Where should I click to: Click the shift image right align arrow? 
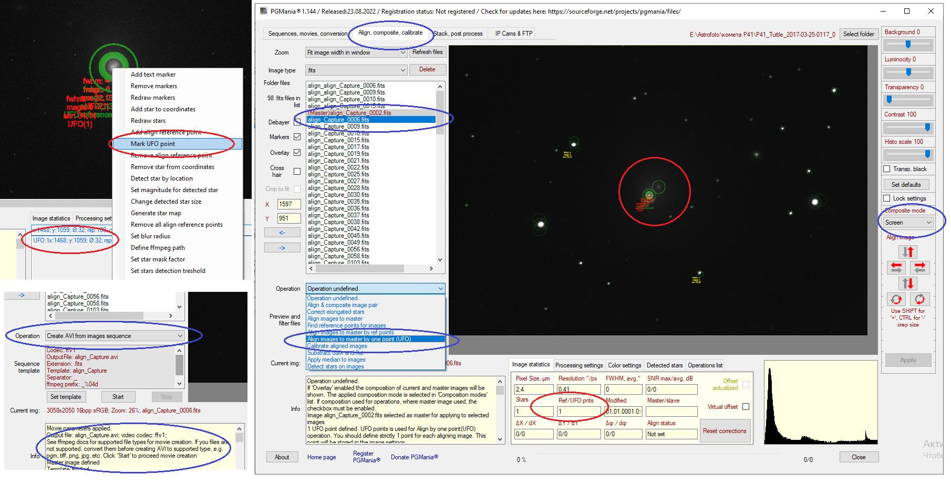tap(919, 268)
